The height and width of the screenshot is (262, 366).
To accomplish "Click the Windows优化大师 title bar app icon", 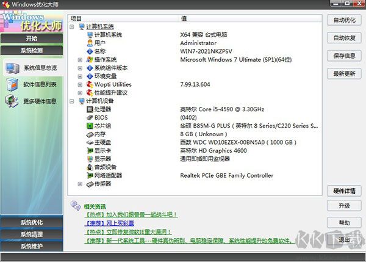I will click(x=5, y=4).
